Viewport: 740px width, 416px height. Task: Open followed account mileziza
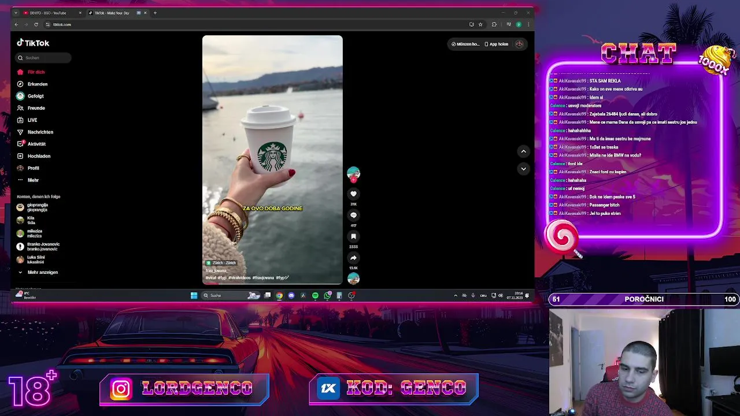click(29, 233)
